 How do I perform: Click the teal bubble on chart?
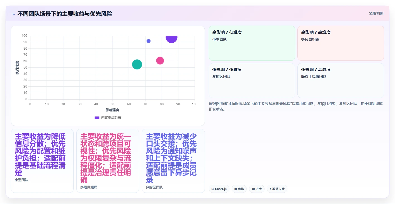(x=137, y=64)
